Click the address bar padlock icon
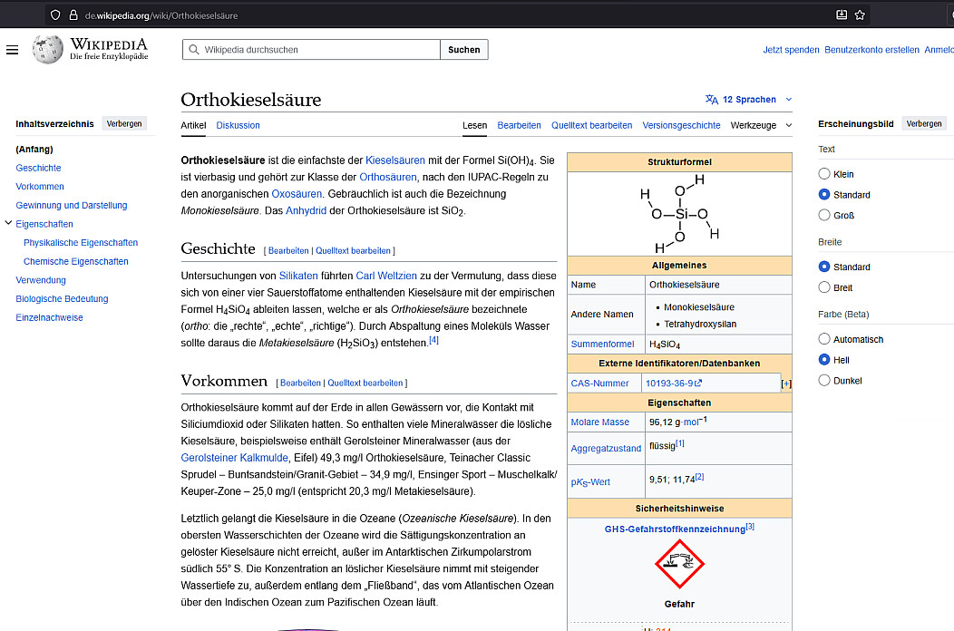The width and height of the screenshot is (954, 631). tap(73, 15)
